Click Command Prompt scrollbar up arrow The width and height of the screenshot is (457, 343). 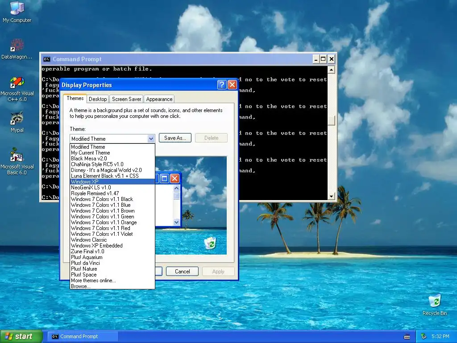click(331, 69)
